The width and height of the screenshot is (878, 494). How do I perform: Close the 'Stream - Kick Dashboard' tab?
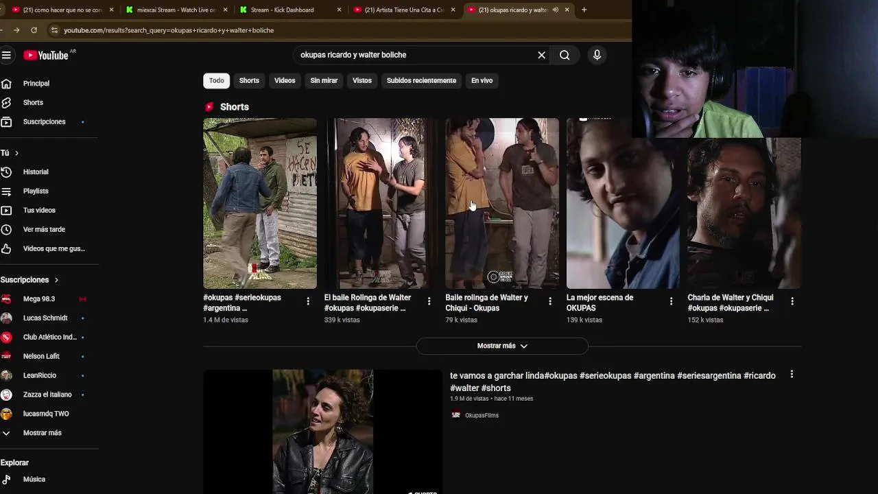click(339, 10)
